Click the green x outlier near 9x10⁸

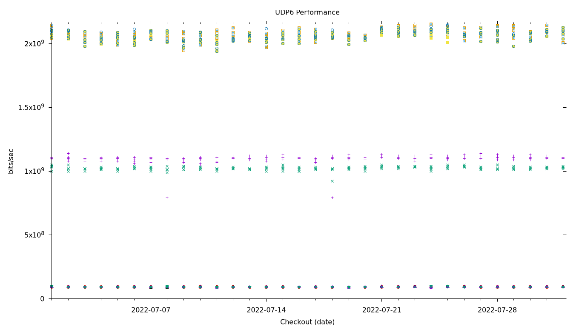click(332, 181)
